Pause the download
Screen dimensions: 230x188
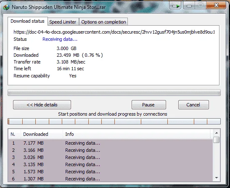[x=149, y=105]
